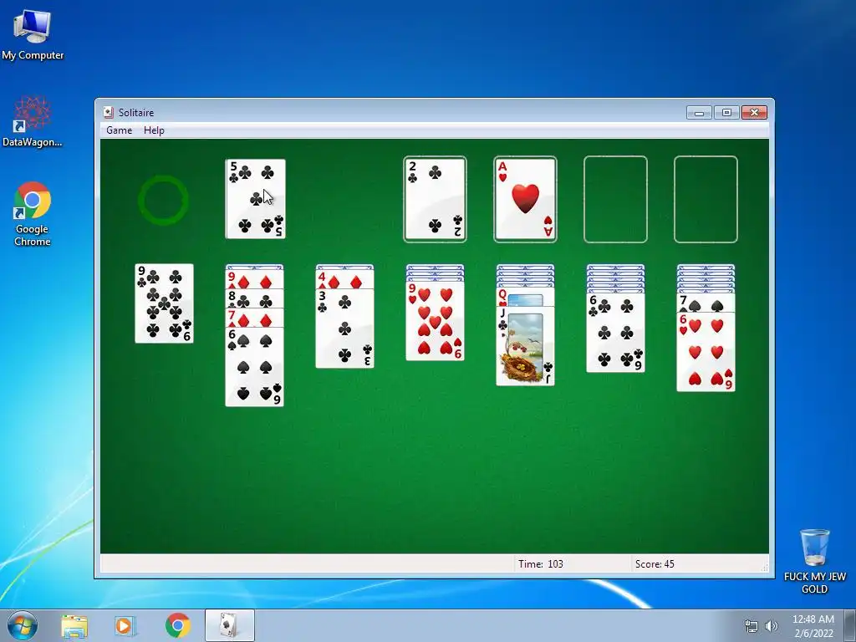
Task: Open the Game menu
Action: (x=119, y=130)
